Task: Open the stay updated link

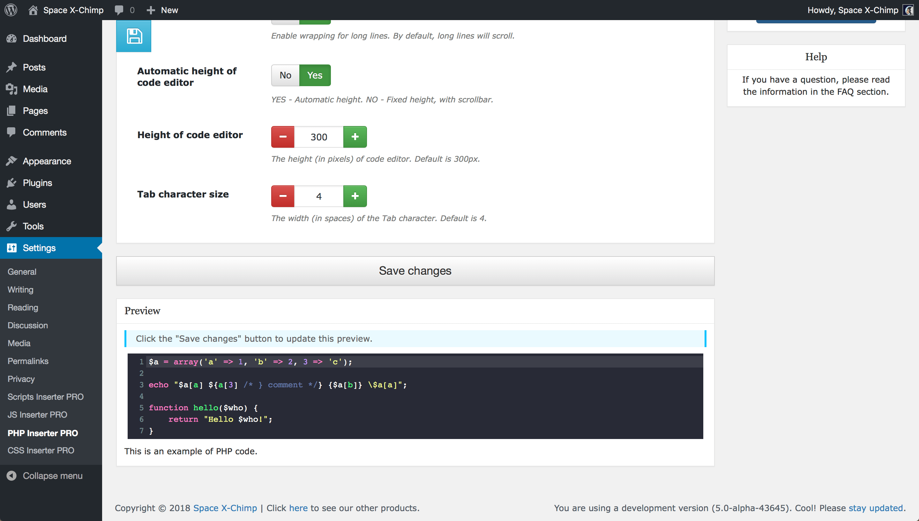Action: 875,508
